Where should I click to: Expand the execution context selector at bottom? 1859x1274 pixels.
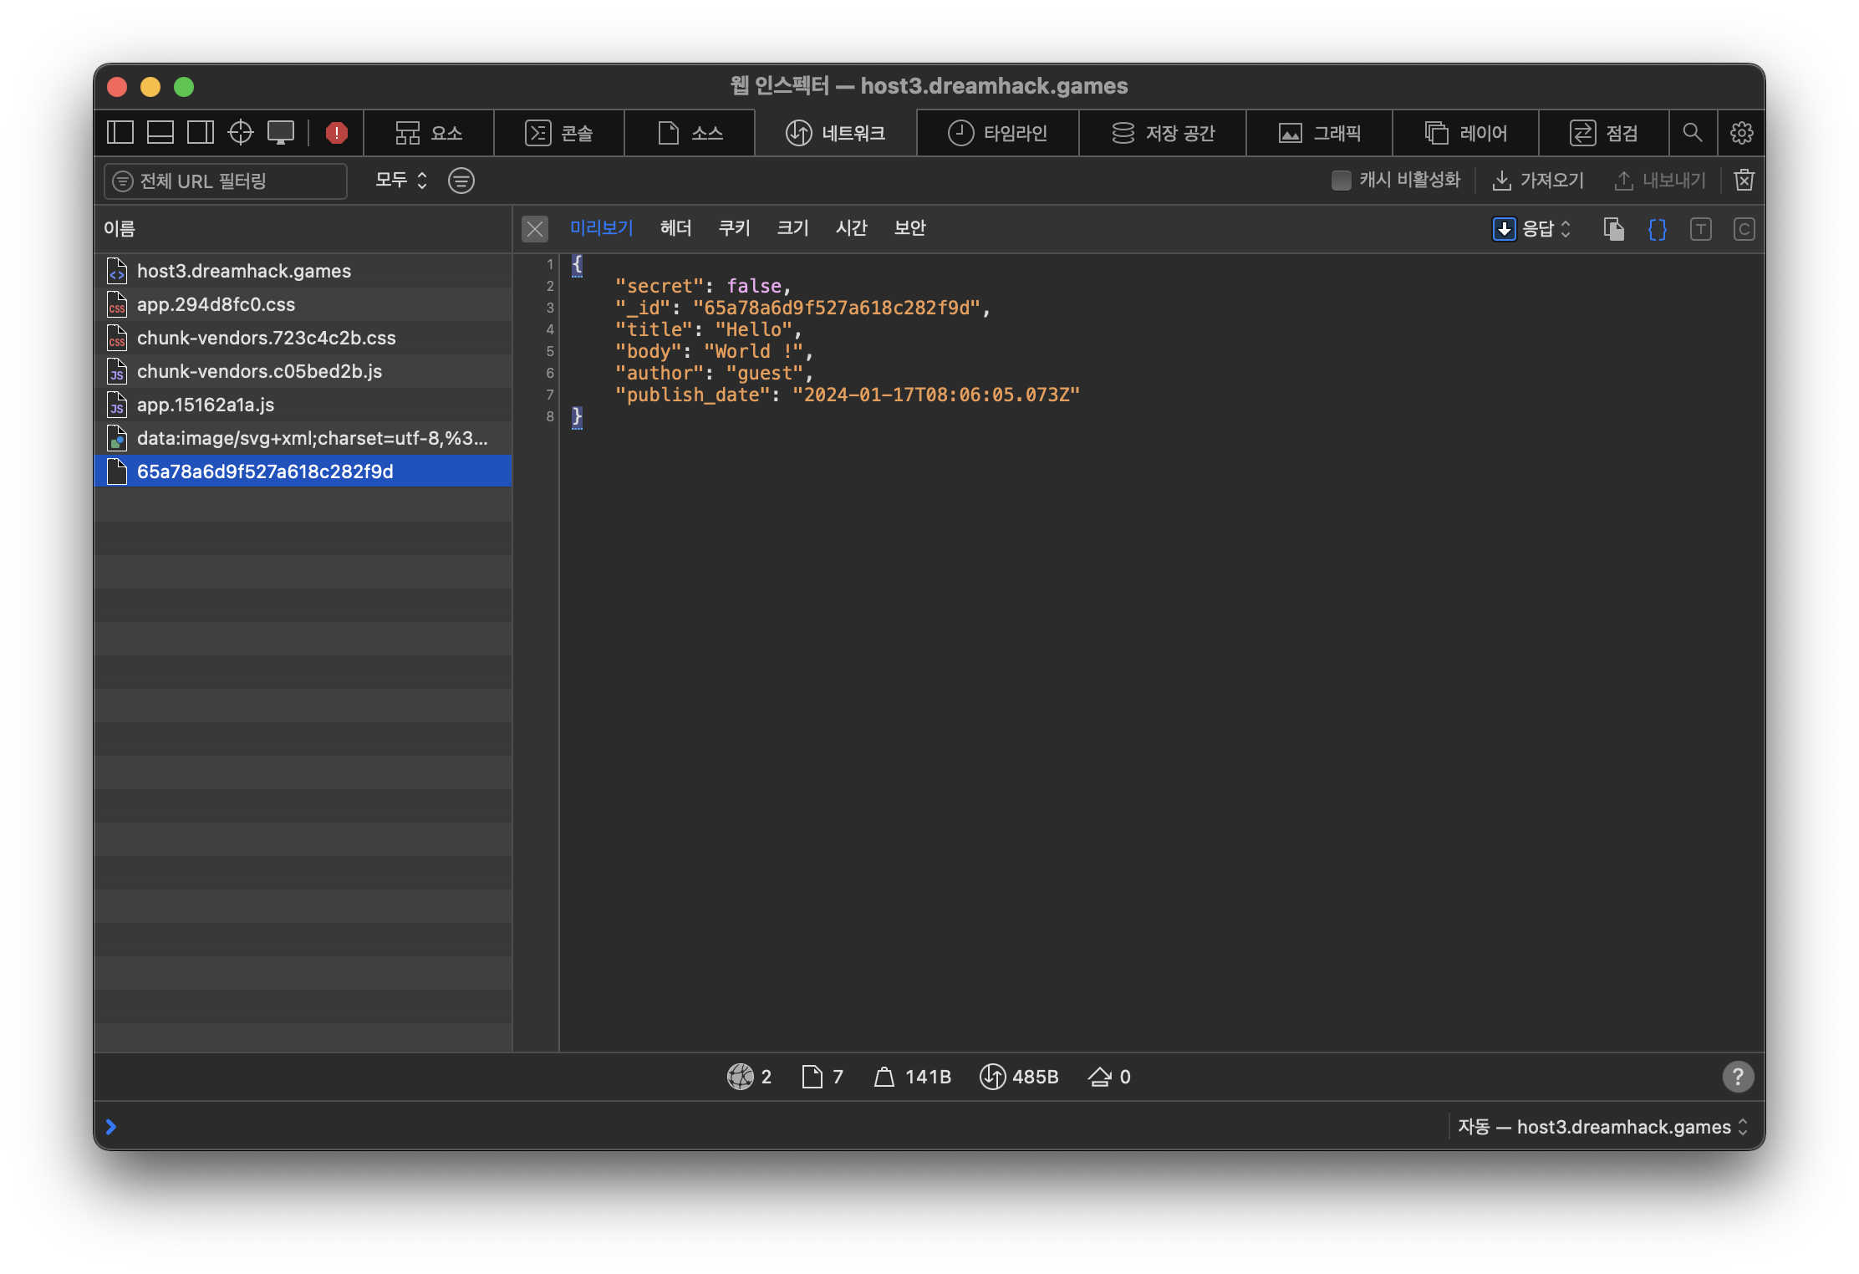click(1602, 1127)
